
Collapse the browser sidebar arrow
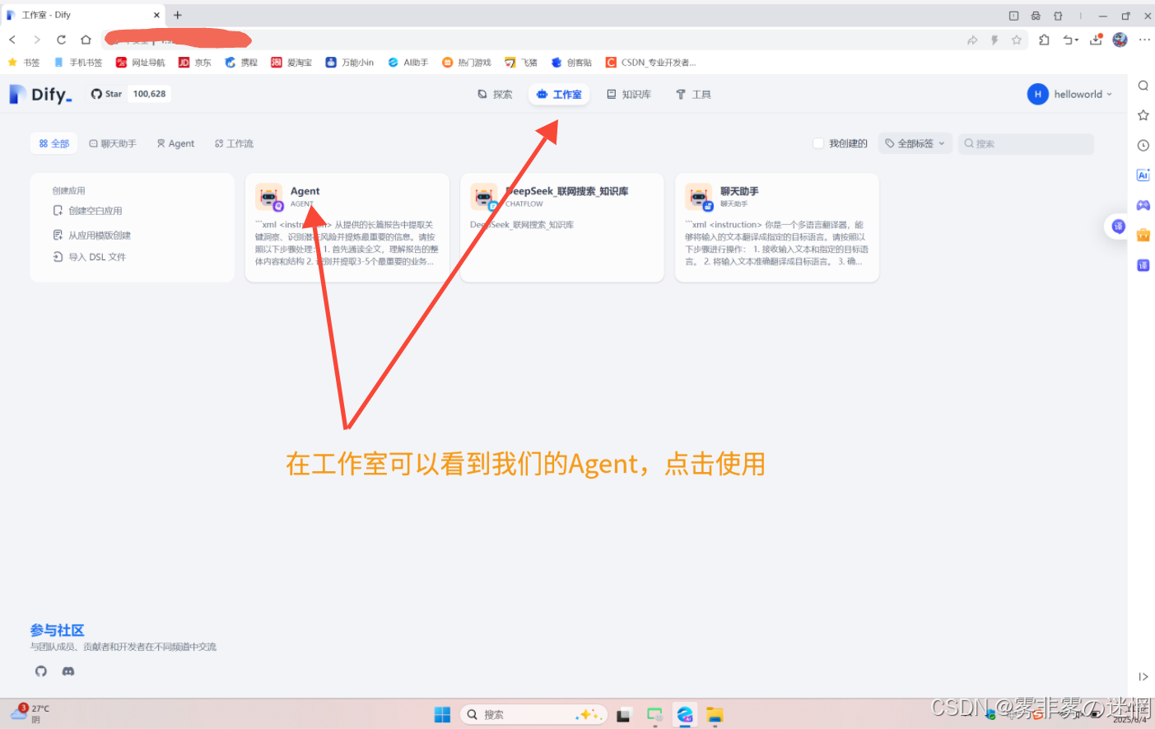coord(1143,677)
